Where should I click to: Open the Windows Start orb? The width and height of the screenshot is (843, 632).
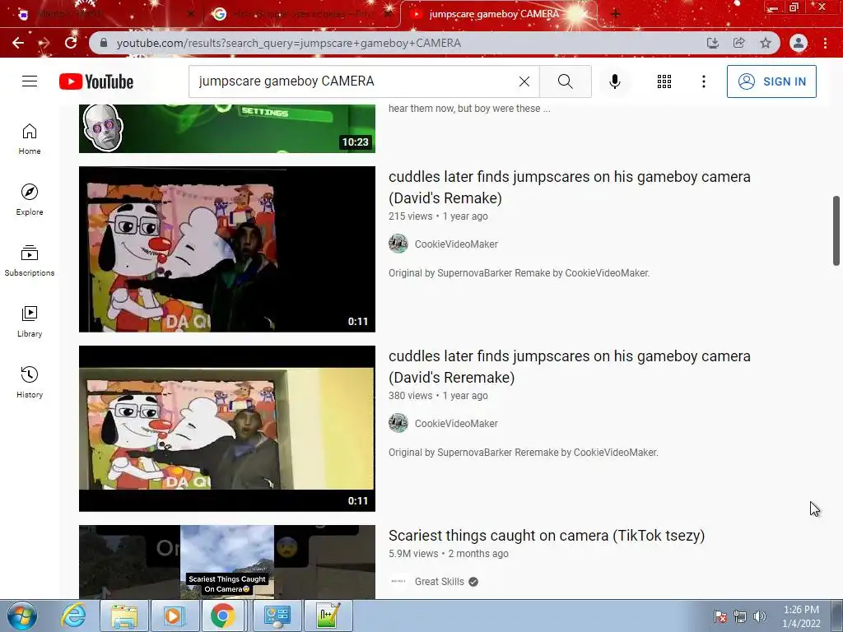click(22, 616)
